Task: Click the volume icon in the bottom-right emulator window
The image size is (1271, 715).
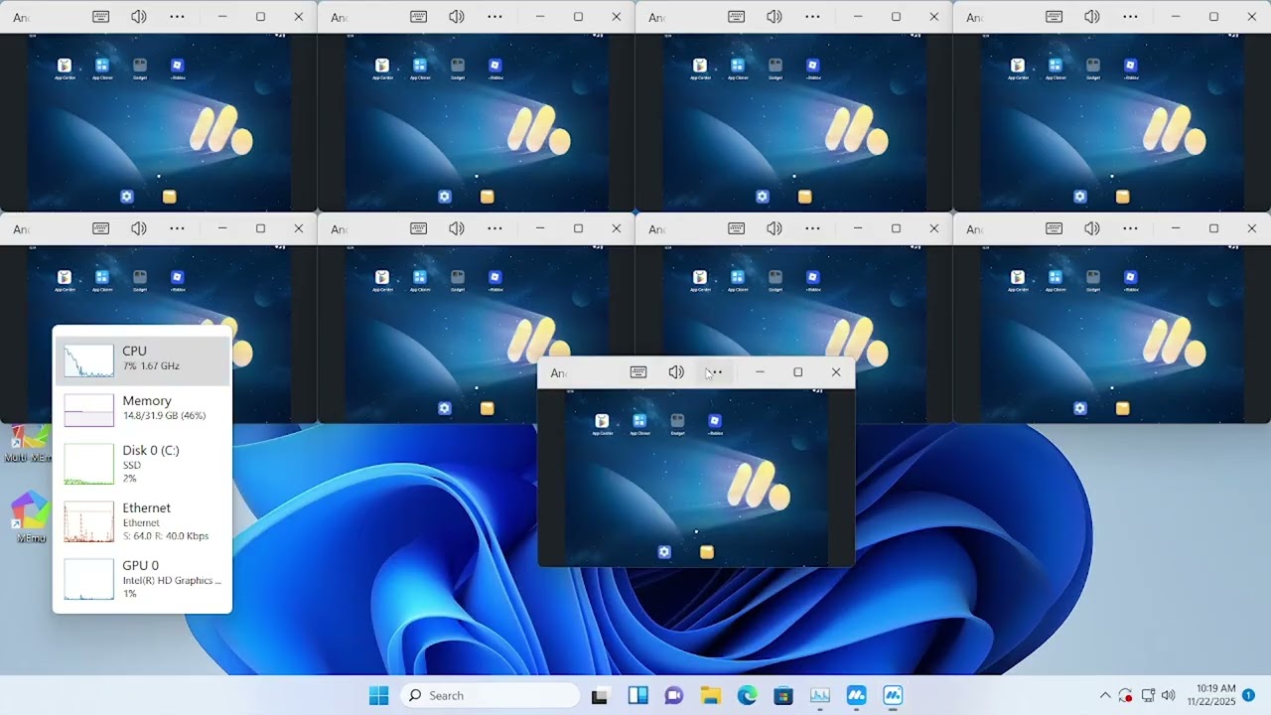Action: click(x=1092, y=228)
